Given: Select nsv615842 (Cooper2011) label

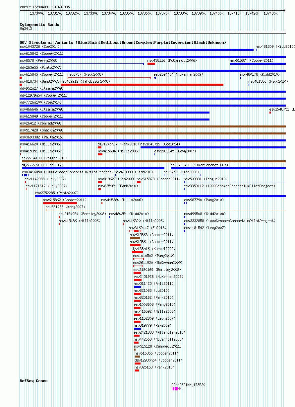Looking at the screenshot, I should pyautogui.click(x=42, y=53).
